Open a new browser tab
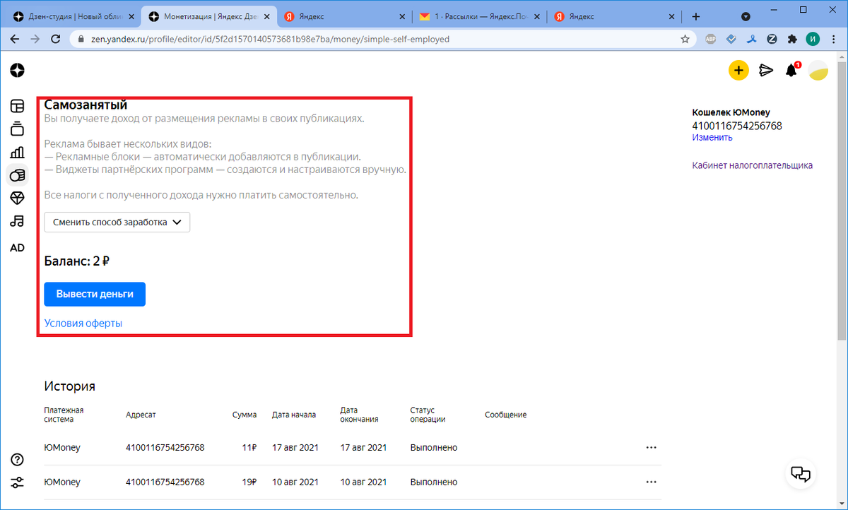Viewport: 848px width, 510px height. click(696, 16)
